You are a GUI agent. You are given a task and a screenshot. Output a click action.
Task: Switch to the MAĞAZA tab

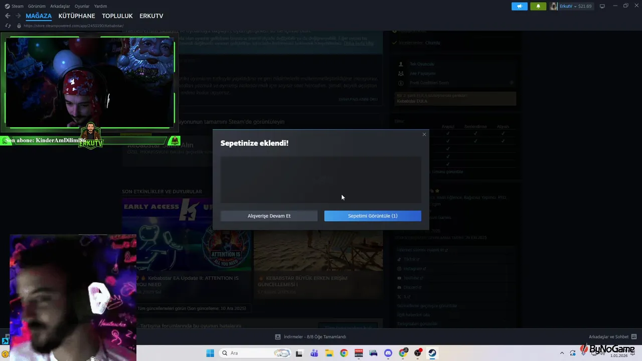[39, 16]
